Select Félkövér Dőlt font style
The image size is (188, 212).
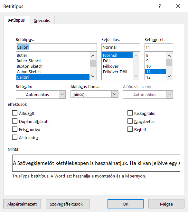[115, 72]
